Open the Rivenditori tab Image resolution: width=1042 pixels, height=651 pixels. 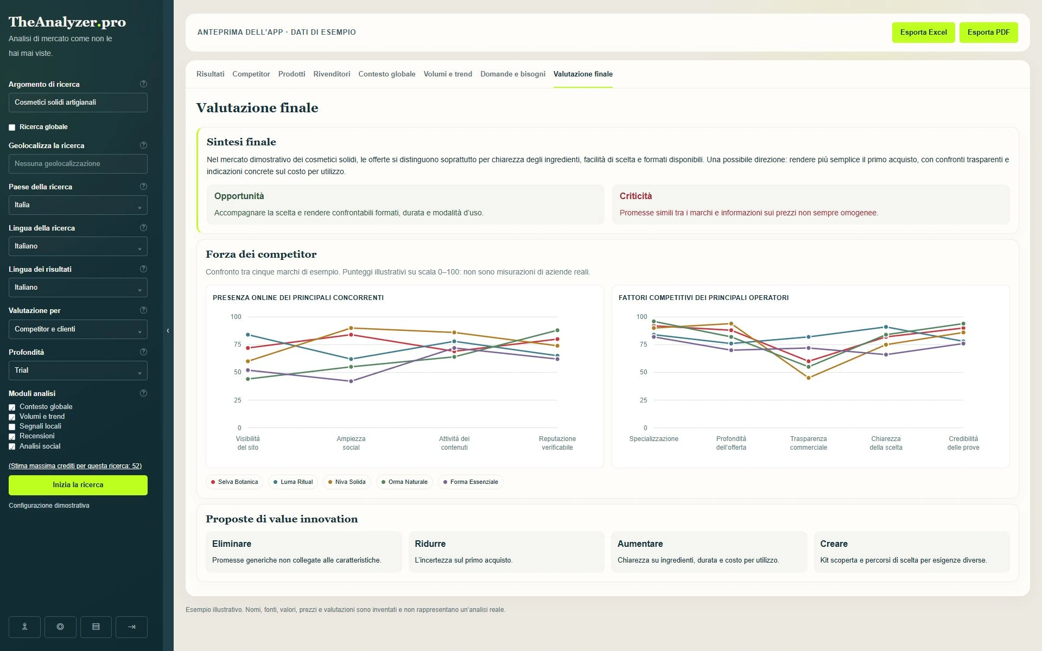(x=332, y=74)
